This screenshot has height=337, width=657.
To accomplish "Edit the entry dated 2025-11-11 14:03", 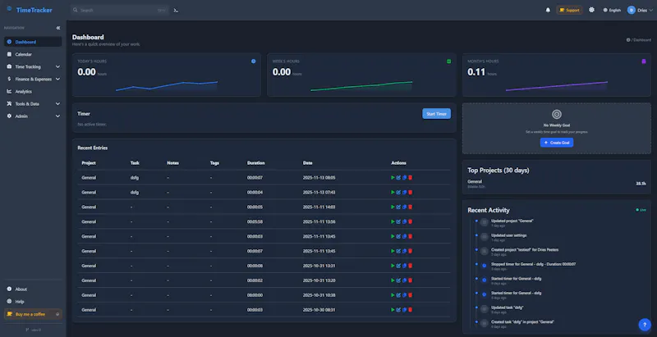I will point(398,207).
